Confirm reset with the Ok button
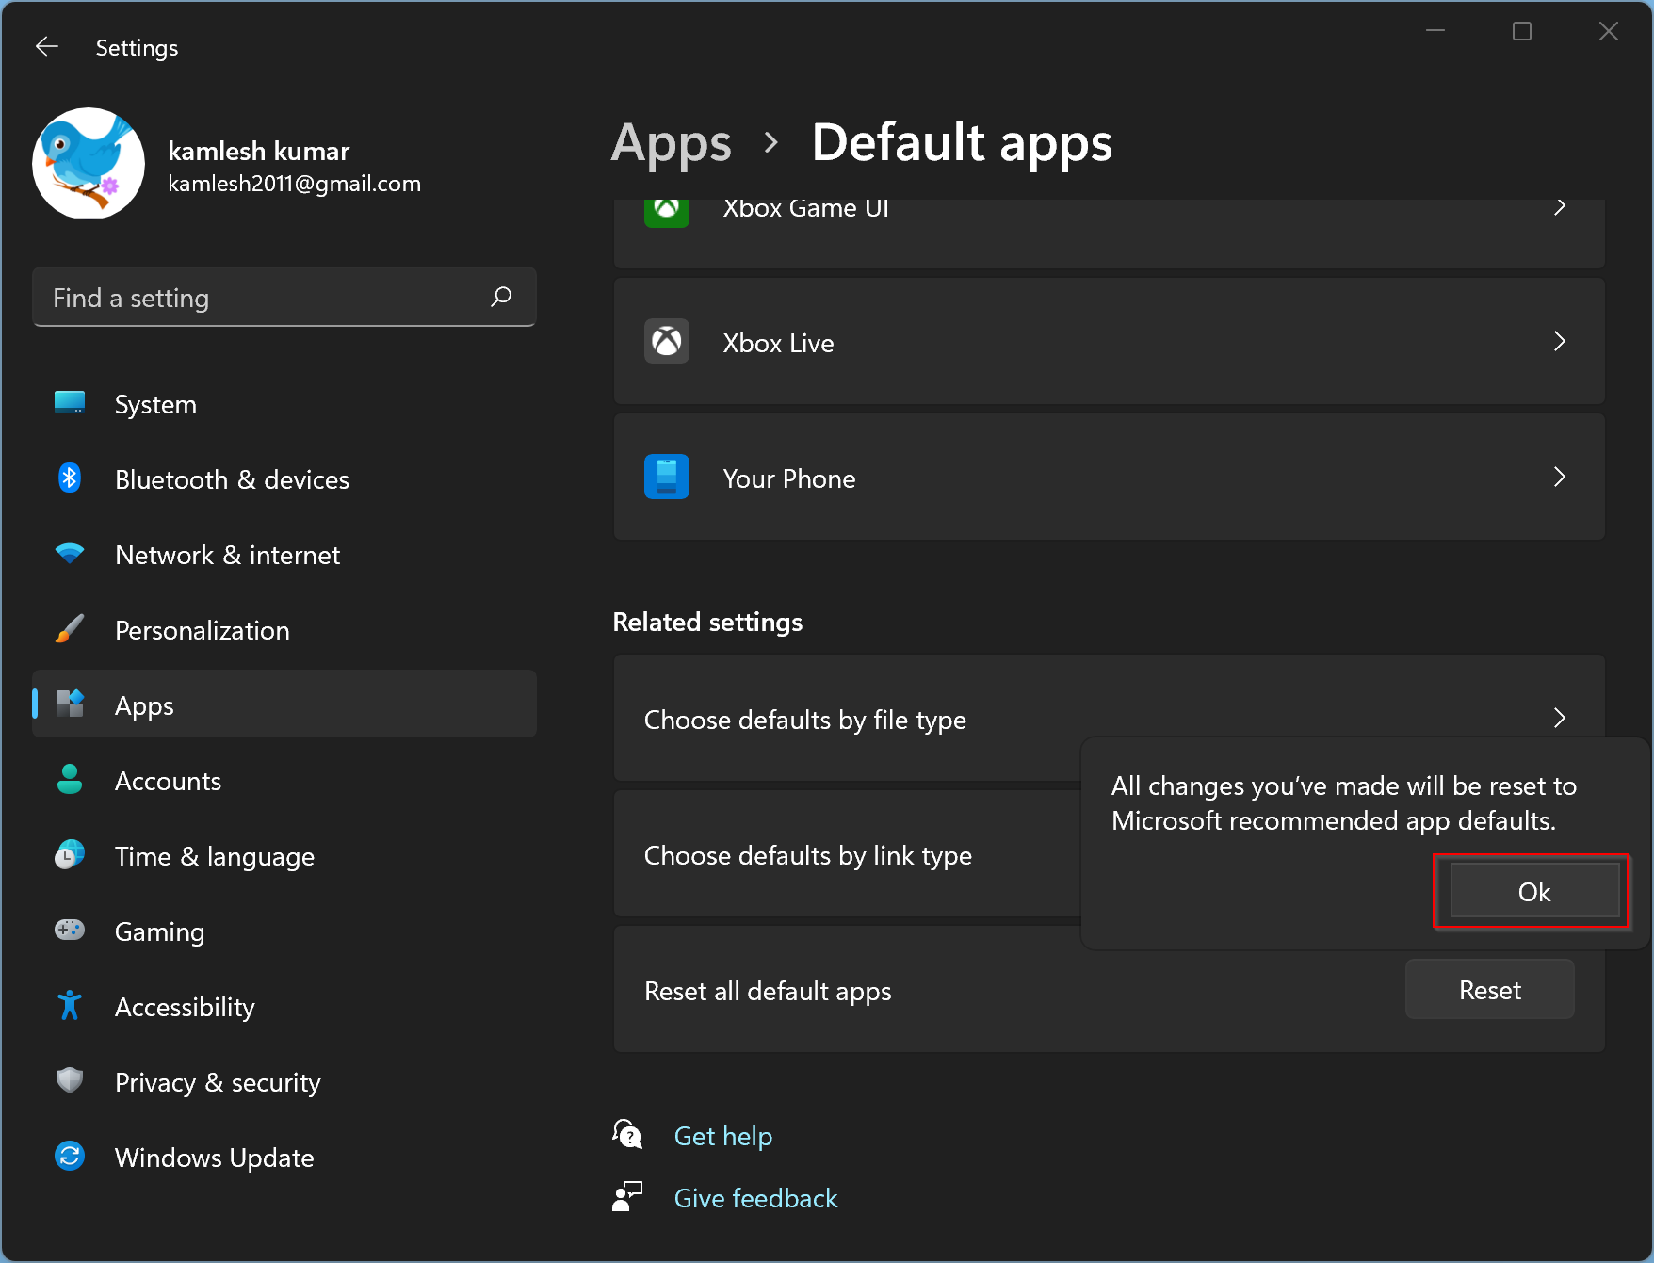Screen dimensions: 1654x1263 (x=1534, y=891)
